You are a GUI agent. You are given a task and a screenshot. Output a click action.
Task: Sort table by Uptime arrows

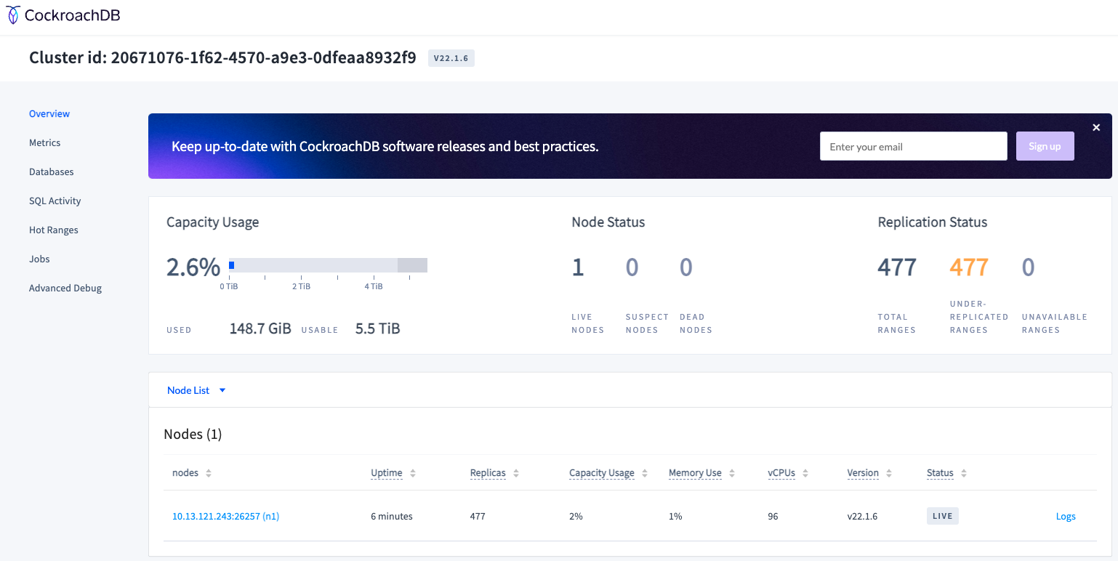tap(413, 473)
